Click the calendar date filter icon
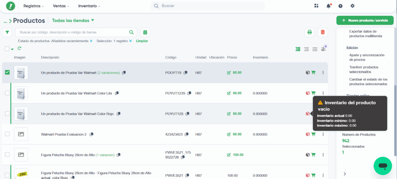 click(145, 32)
